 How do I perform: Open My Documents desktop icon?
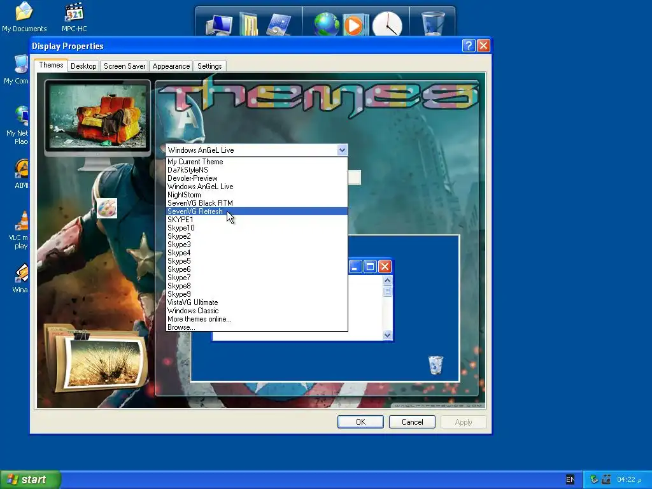pyautogui.click(x=24, y=17)
